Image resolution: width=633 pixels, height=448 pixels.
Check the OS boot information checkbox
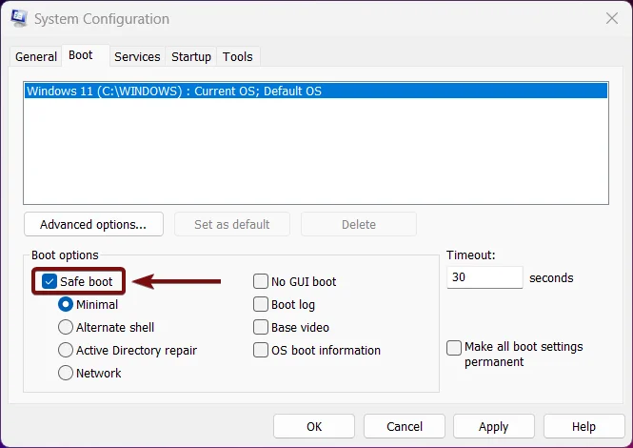[261, 350]
